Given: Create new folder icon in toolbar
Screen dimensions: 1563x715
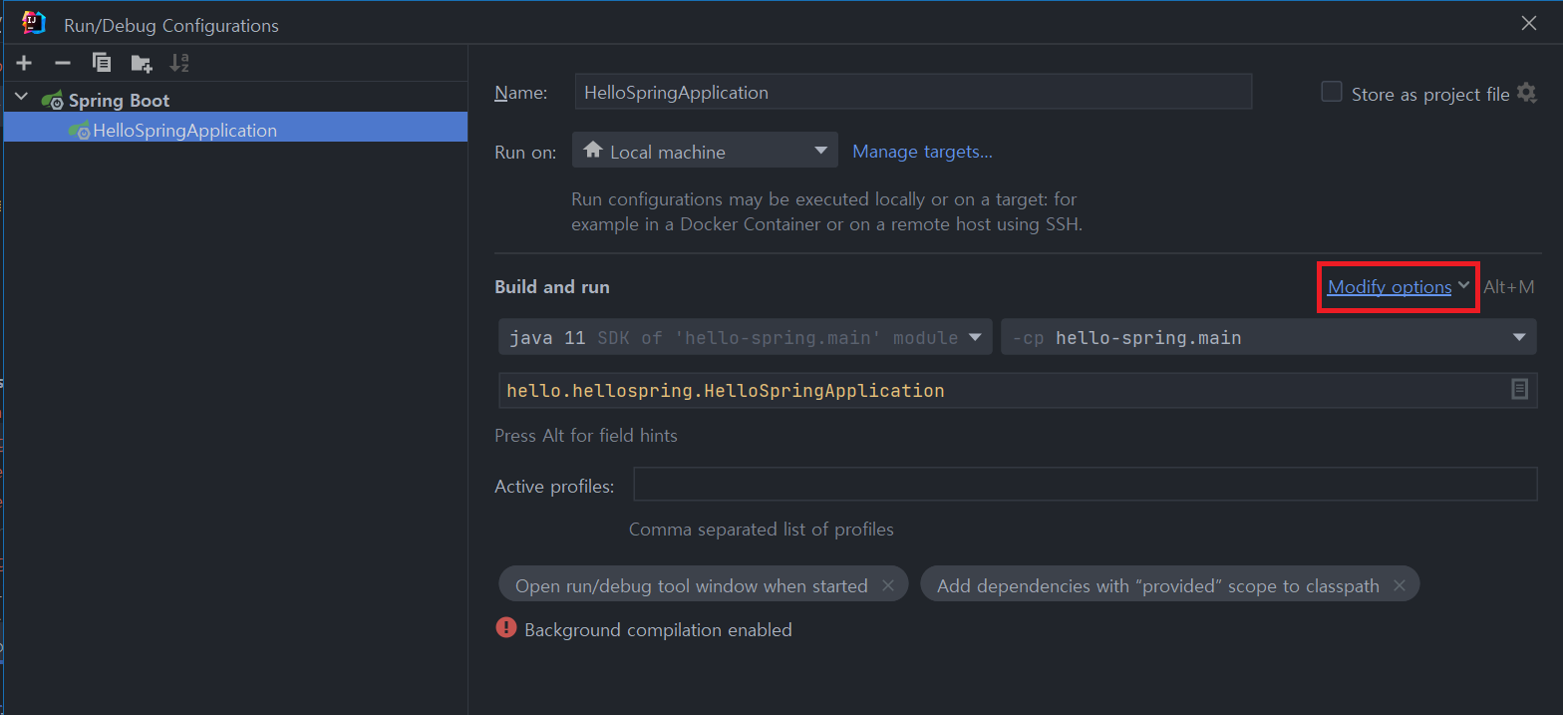Looking at the screenshot, I should coord(142,63).
